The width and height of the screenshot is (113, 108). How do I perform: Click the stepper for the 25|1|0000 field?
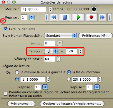(x=100, y=79)
